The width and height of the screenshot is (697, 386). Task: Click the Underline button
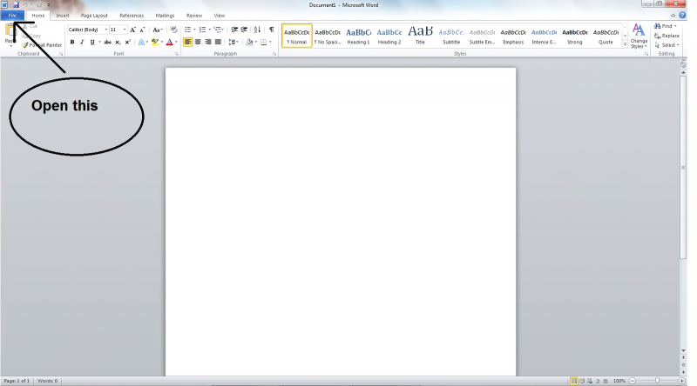[91, 42]
